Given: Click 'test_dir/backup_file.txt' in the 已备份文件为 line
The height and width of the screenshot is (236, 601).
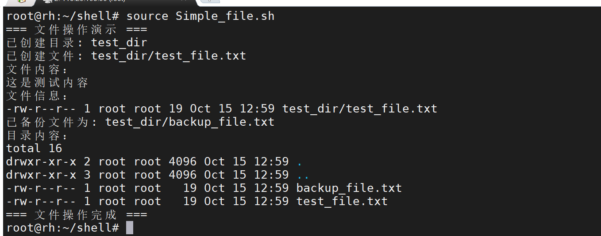Looking at the screenshot, I should (x=190, y=122).
